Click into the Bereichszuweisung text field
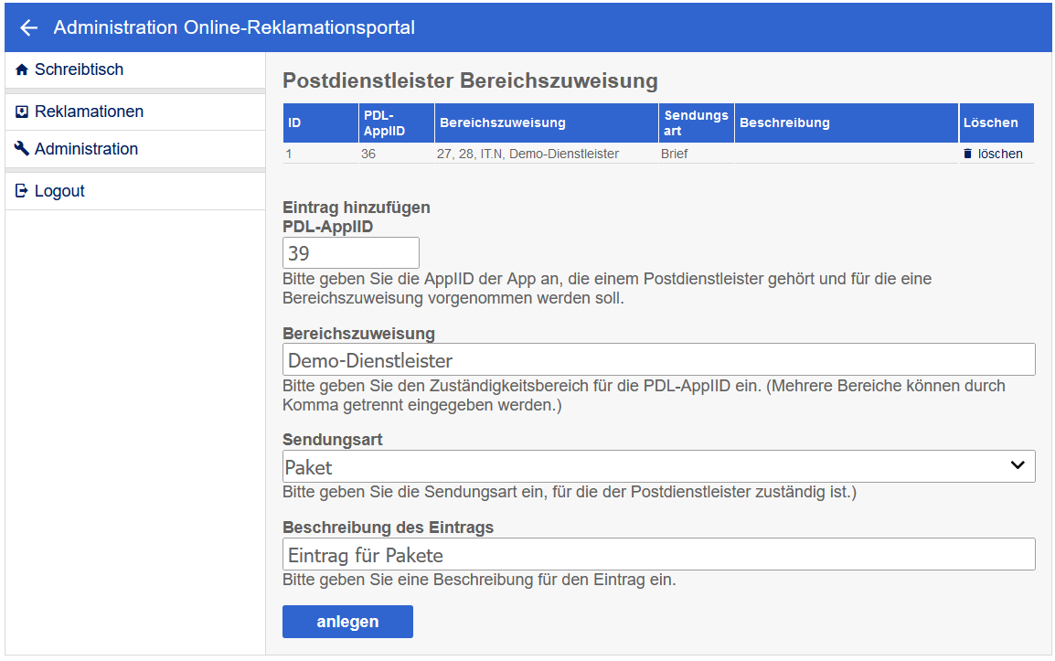1055x661 pixels. 658,360
